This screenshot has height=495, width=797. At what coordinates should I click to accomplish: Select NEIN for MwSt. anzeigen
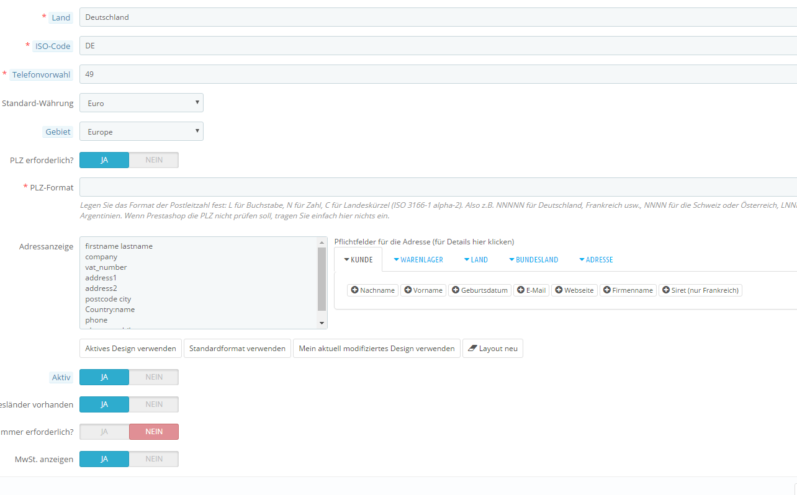tap(154, 459)
